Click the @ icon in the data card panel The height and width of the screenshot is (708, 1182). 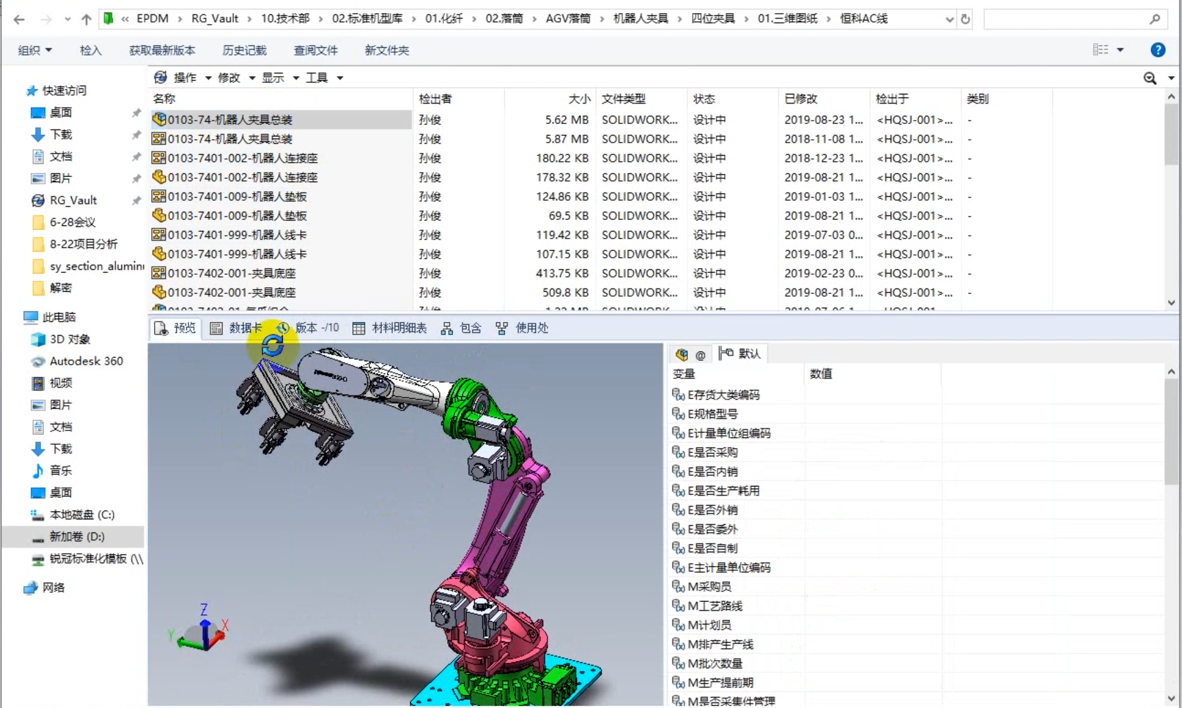click(700, 354)
